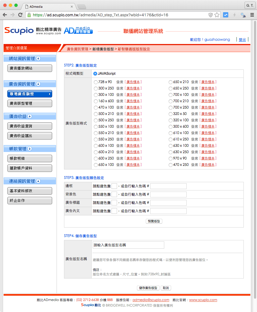Click the shield icon in the address bar

coord(211,15)
